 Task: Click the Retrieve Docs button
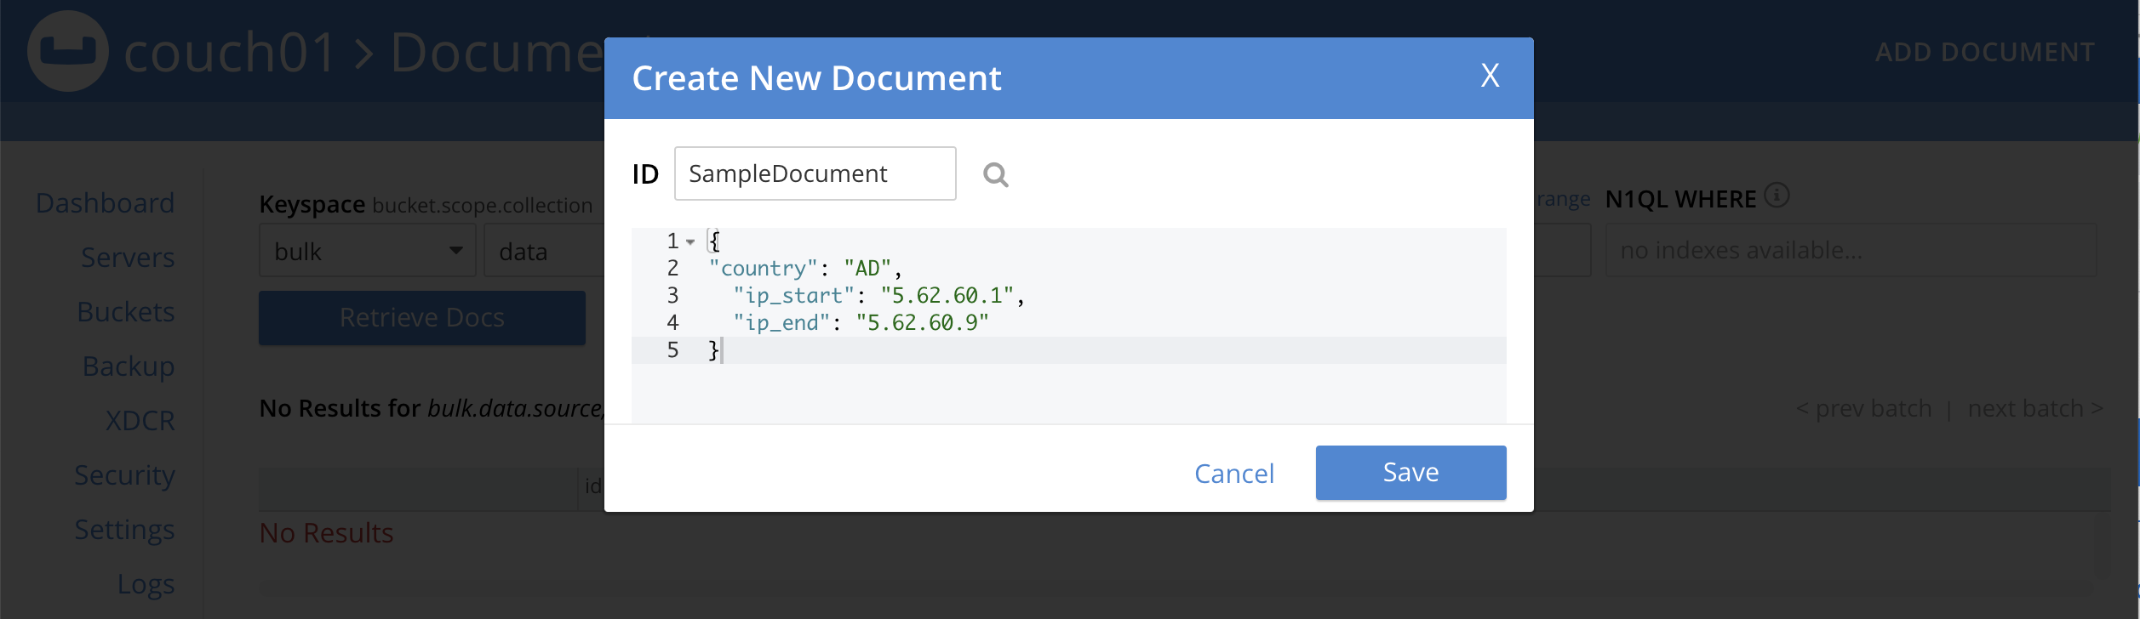tap(421, 318)
